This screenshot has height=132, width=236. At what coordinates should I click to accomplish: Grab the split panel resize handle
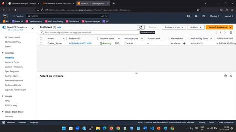(136, 73)
